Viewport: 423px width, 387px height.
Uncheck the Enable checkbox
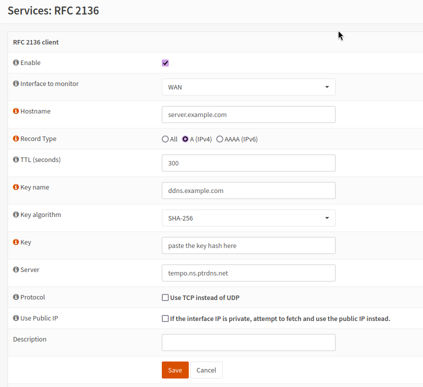point(165,63)
